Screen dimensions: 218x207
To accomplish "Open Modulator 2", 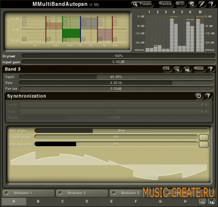I will pyautogui.click(x=82, y=193).
